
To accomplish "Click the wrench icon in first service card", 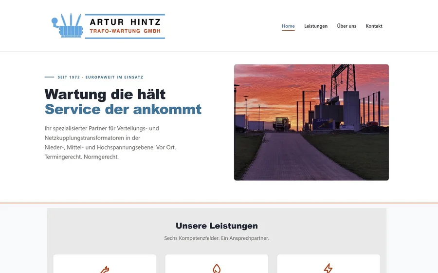I will (105, 270).
